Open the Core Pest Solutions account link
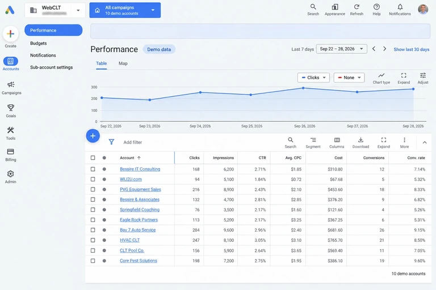 click(x=139, y=261)
